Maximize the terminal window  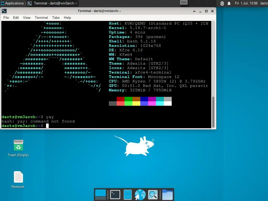(206, 11)
